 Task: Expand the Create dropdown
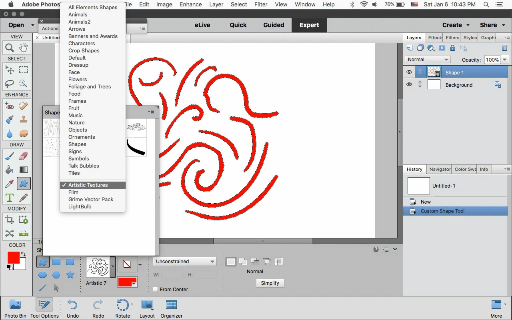(456, 25)
